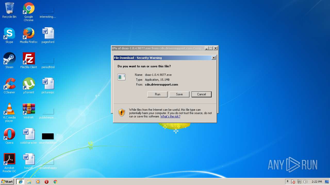Click the Action Center flag icon
This screenshot has width=330, height=185.
pyautogui.click(x=293, y=182)
